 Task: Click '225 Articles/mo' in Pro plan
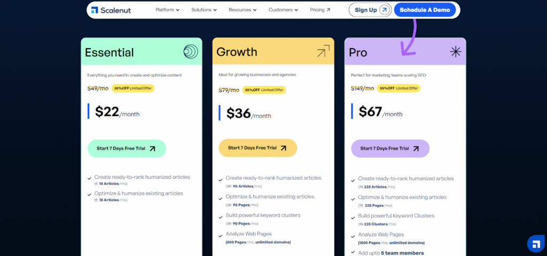376,187
